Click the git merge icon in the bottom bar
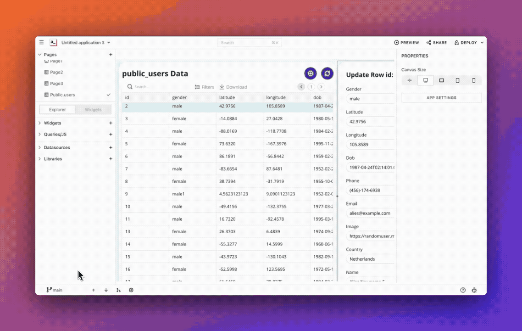 (118, 290)
